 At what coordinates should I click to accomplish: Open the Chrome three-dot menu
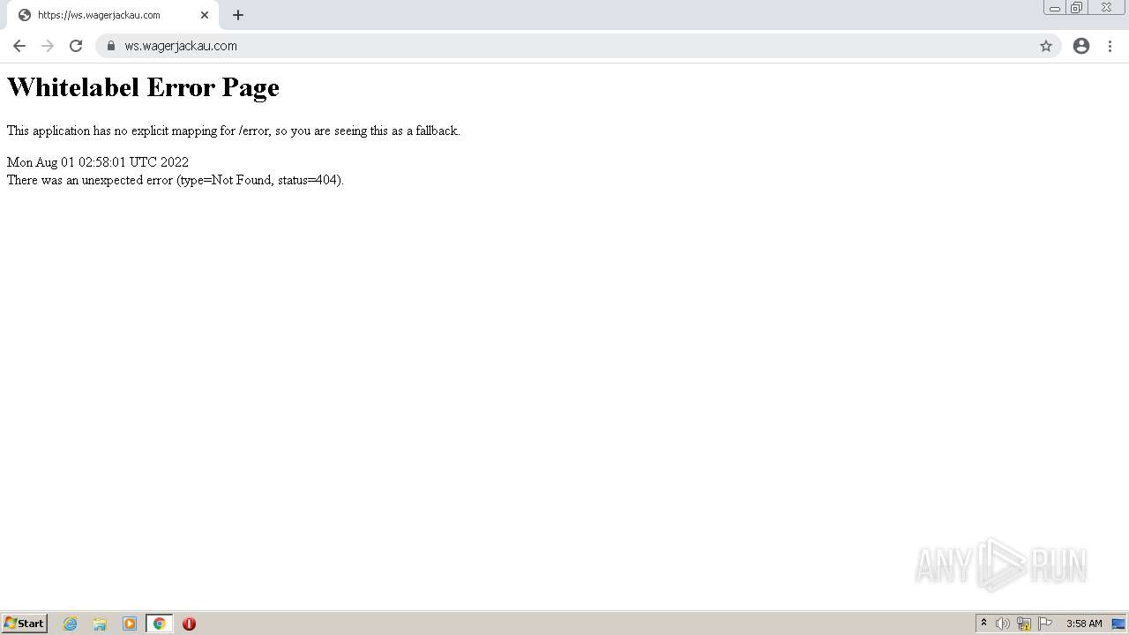point(1110,46)
